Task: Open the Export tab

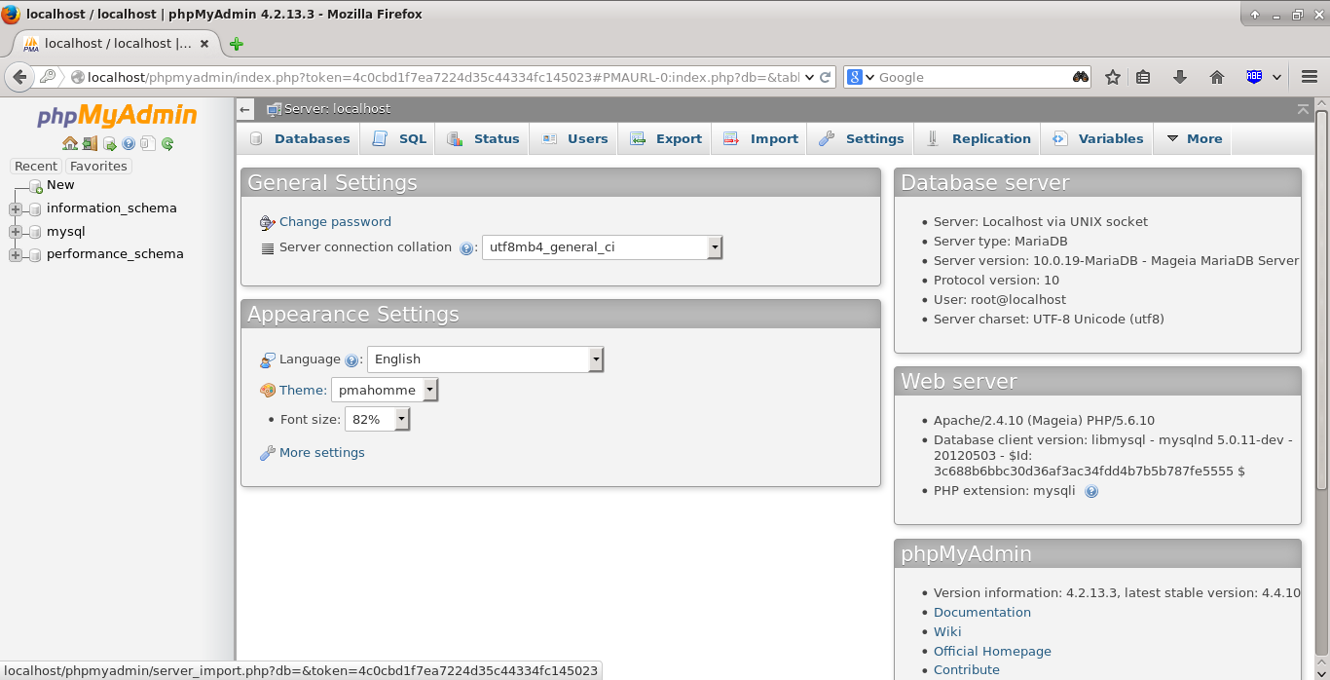Action: [666, 139]
